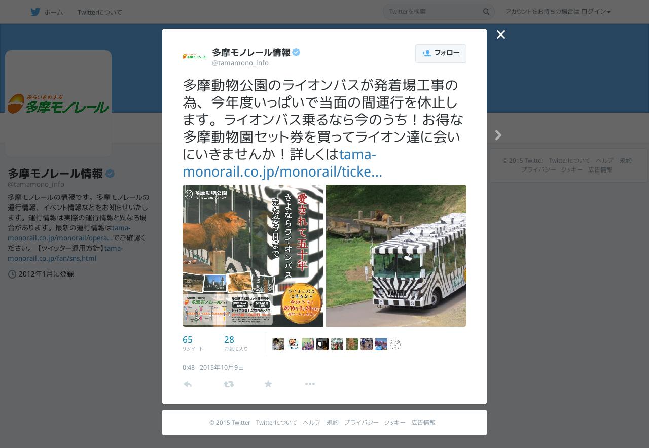
Task: Open Twitterについて in top navigation
Action: click(100, 12)
